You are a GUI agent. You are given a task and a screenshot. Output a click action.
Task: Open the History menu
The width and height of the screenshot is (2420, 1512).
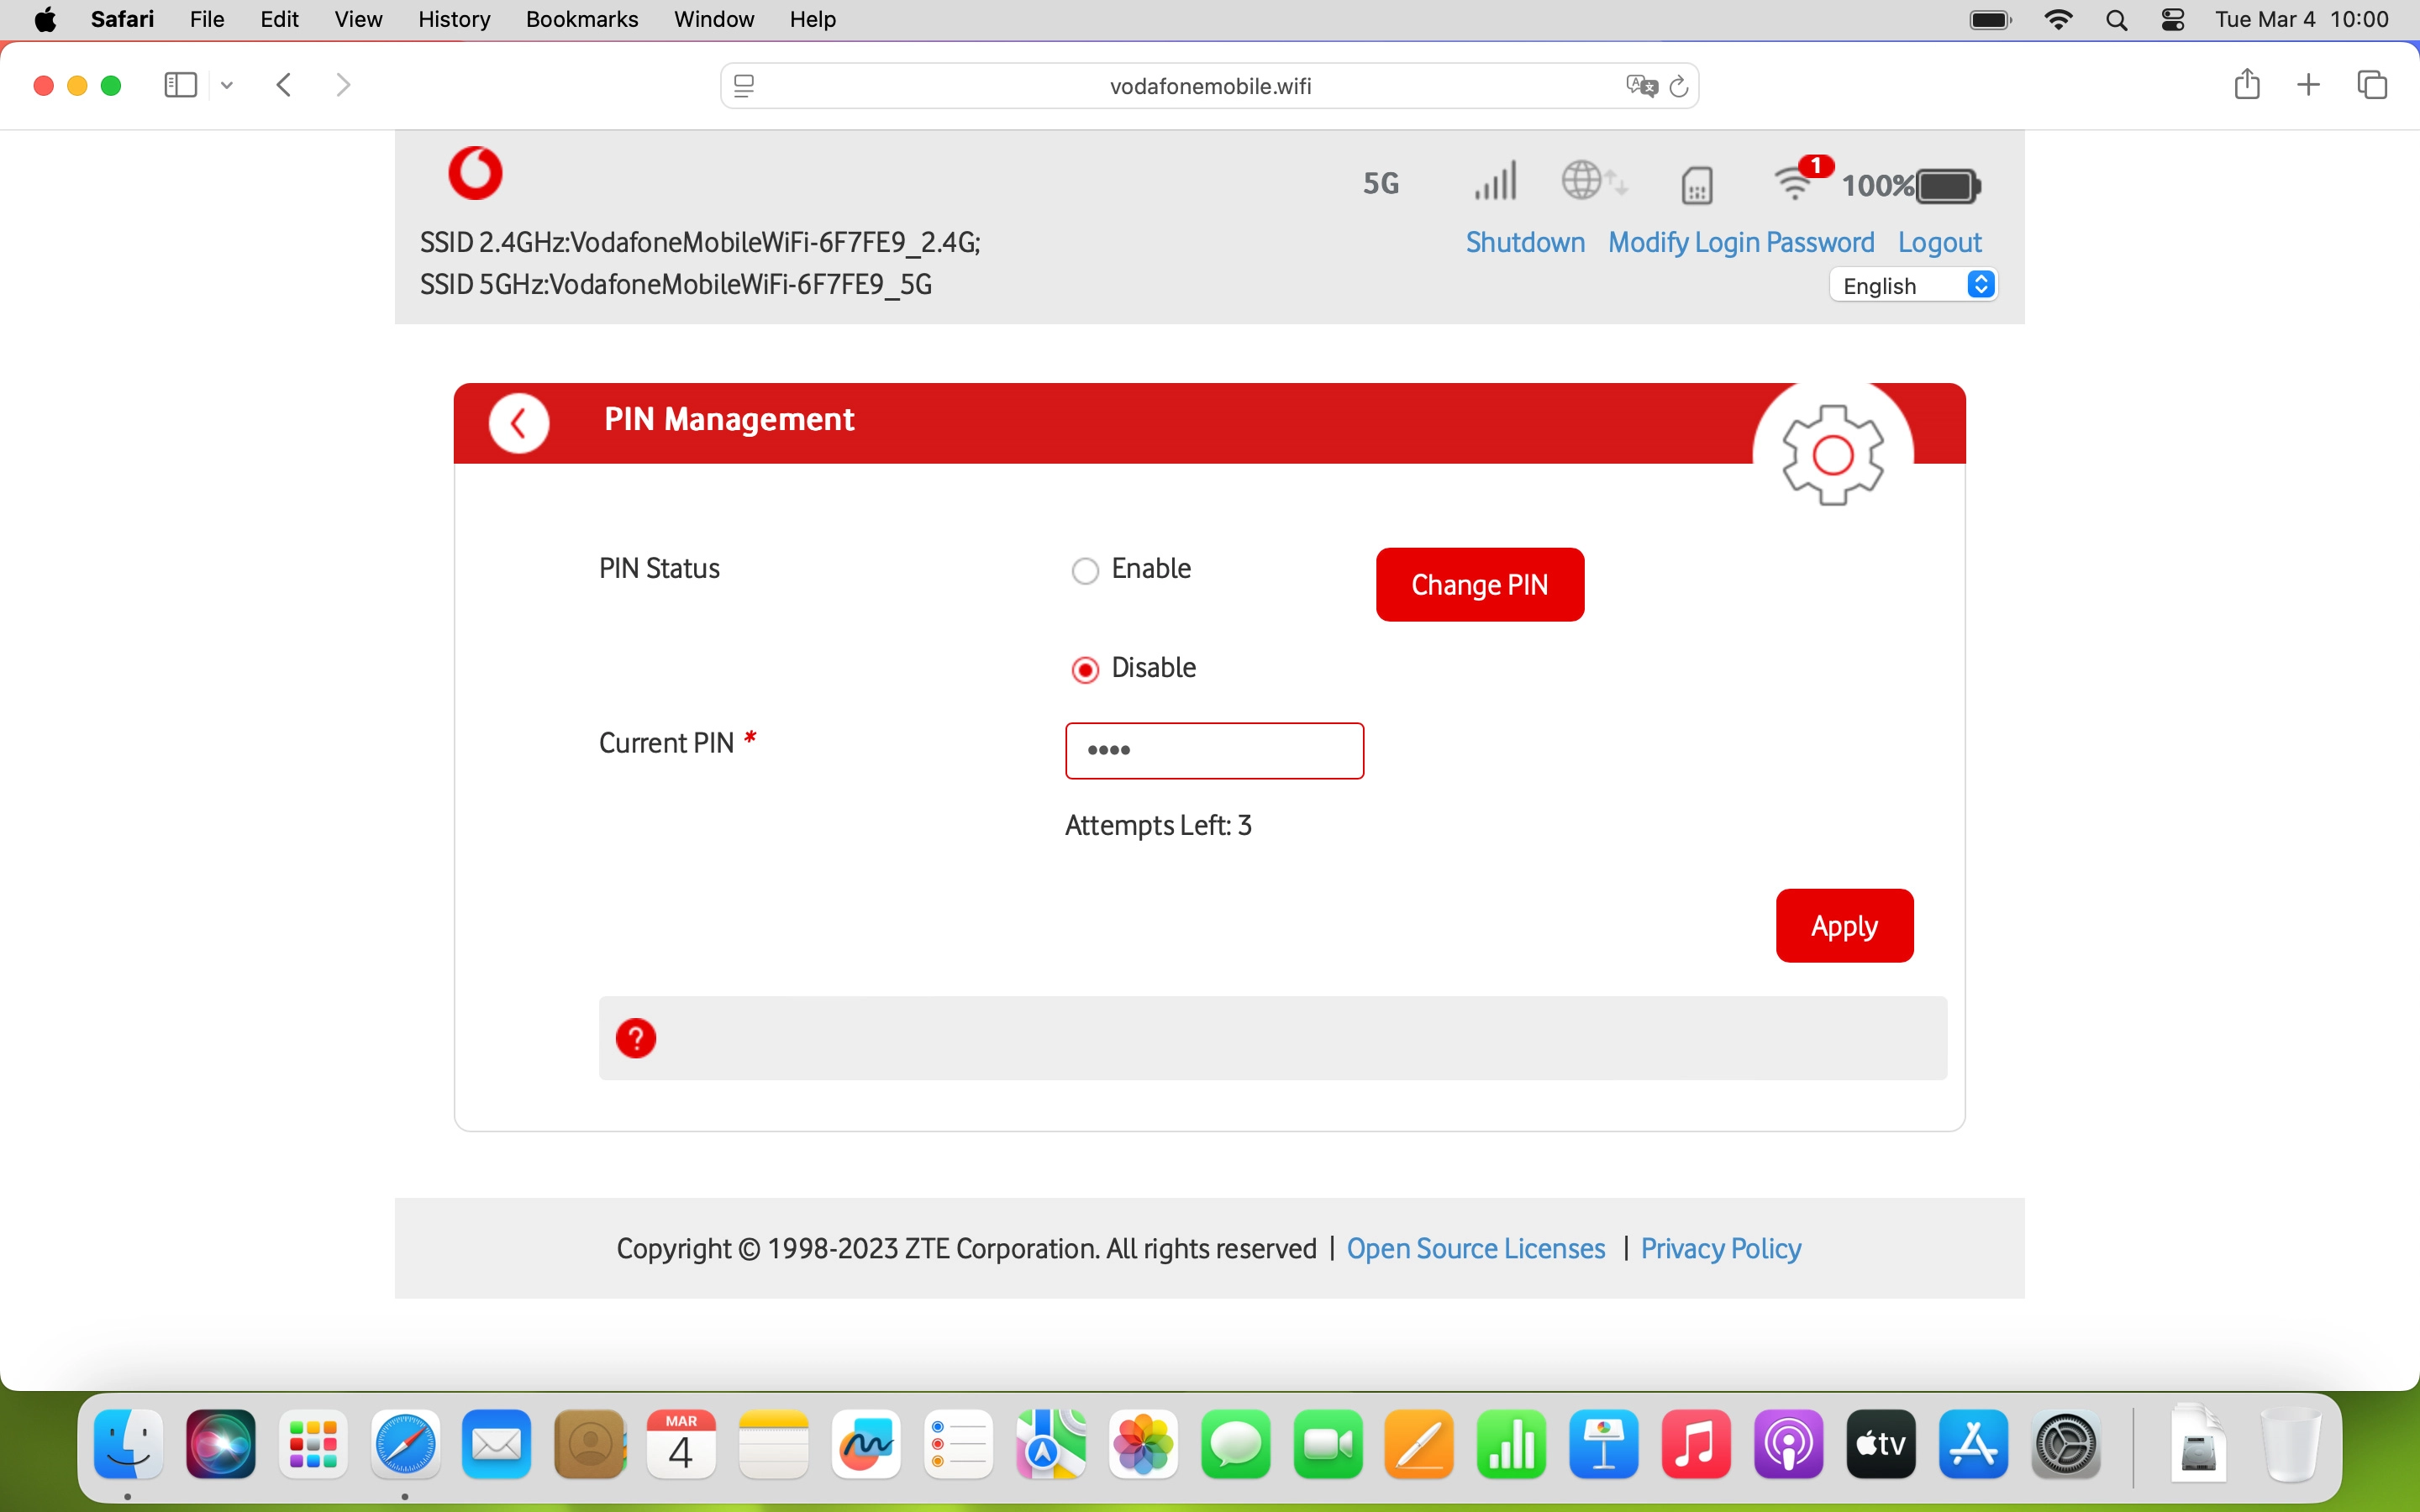point(453,19)
